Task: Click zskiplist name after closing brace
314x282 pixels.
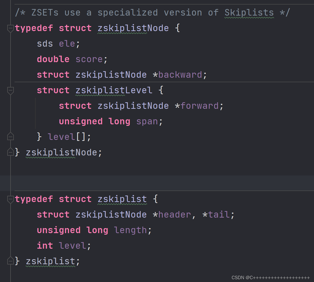Action: tap(50, 261)
